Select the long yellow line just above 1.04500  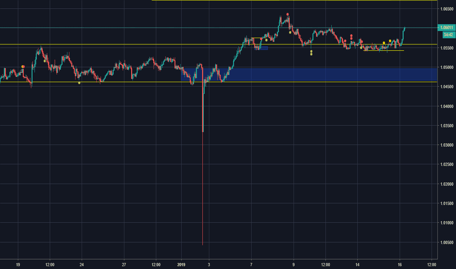(x=218, y=82)
